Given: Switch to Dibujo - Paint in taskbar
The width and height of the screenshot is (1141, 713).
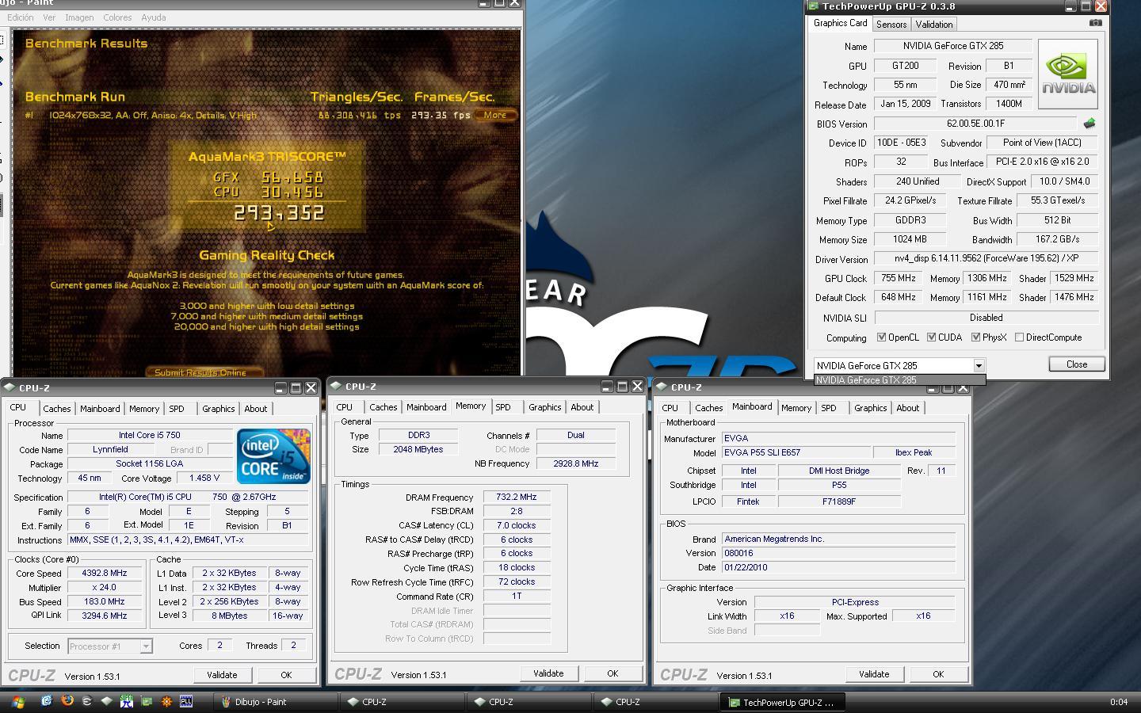Looking at the screenshot, I should (x=276, y=702).
